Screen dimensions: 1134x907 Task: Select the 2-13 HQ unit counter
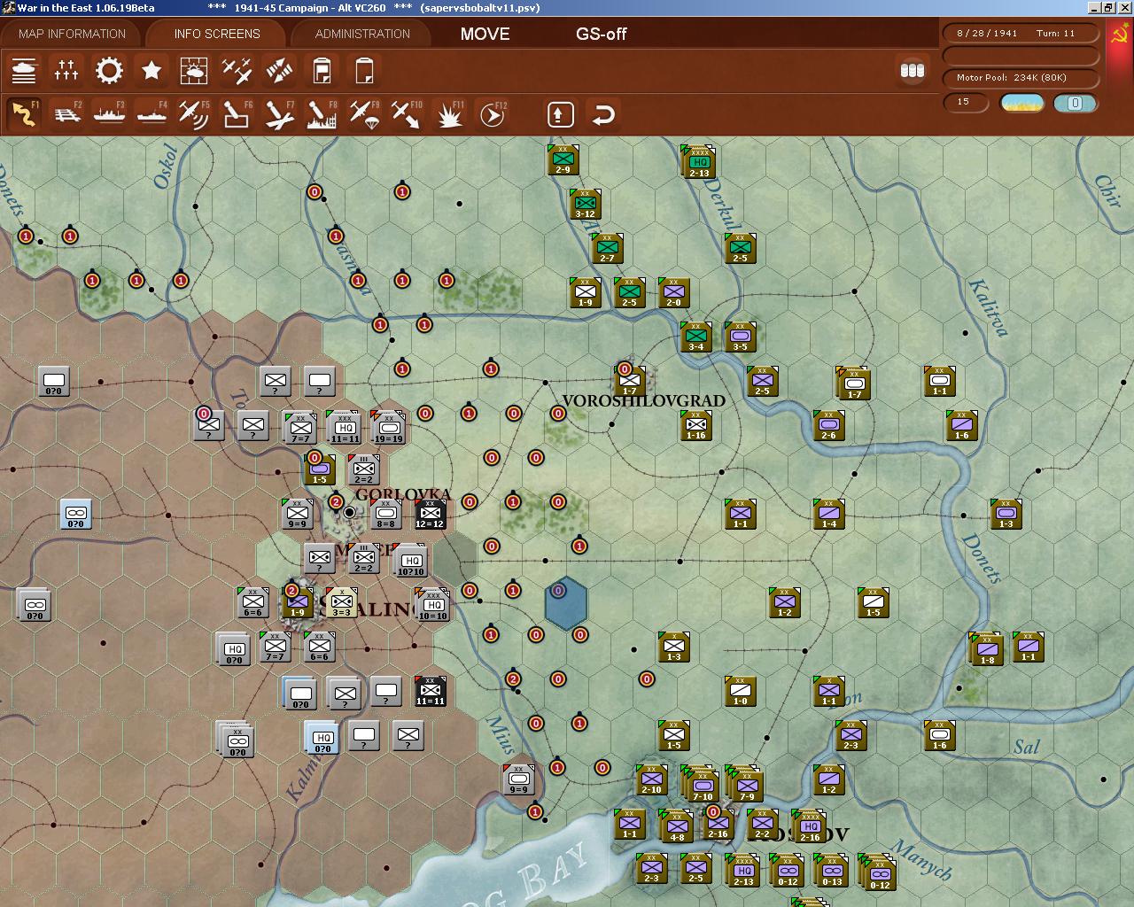pyautogui.click(x=699, y=163)
